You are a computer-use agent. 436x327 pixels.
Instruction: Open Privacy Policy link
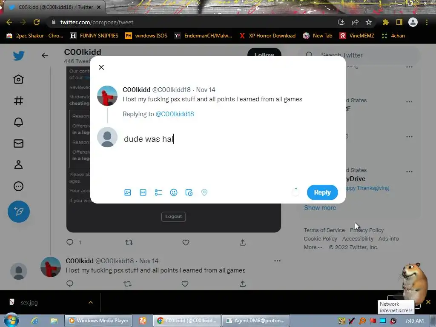[x=367, y=230]
